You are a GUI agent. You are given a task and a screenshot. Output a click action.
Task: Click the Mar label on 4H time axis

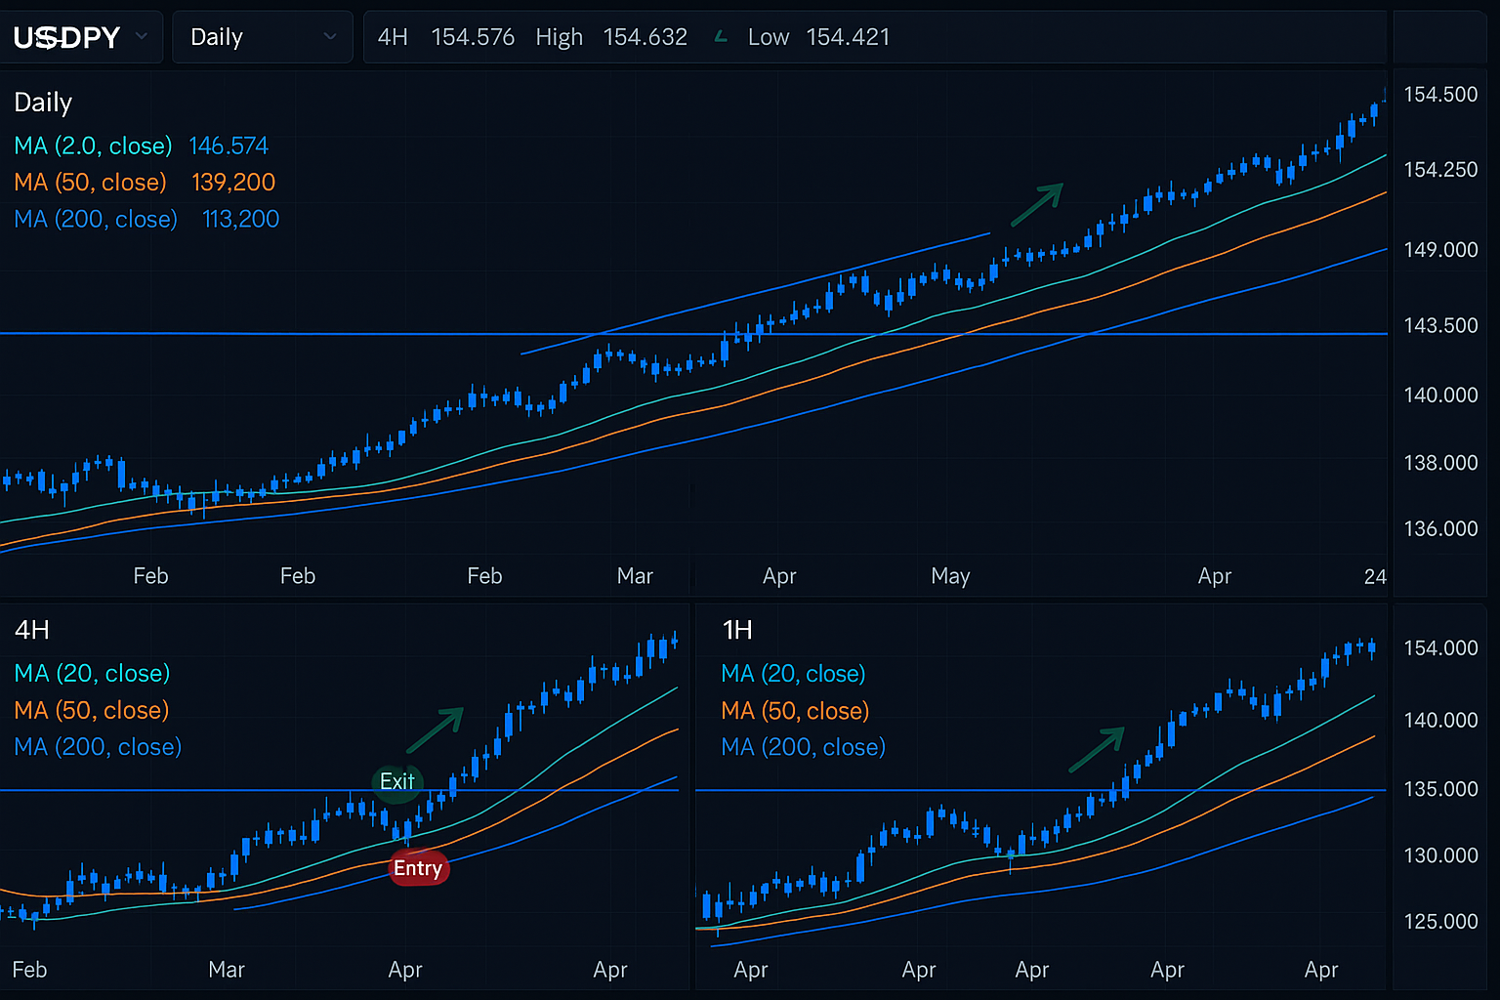click(x=227, y=970)
